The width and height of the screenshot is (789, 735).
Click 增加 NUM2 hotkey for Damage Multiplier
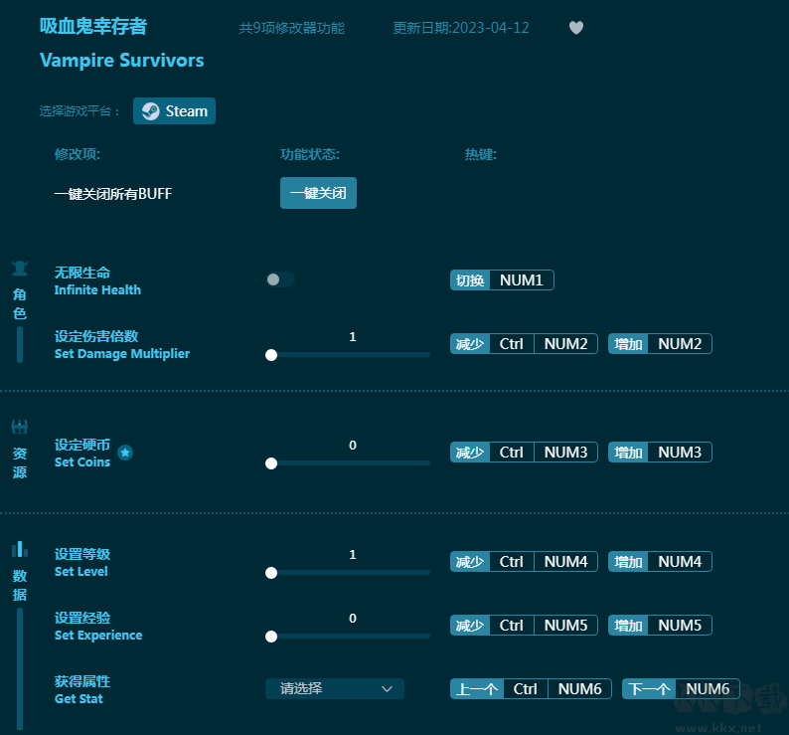pyautogui.click(x=660, y=344)
